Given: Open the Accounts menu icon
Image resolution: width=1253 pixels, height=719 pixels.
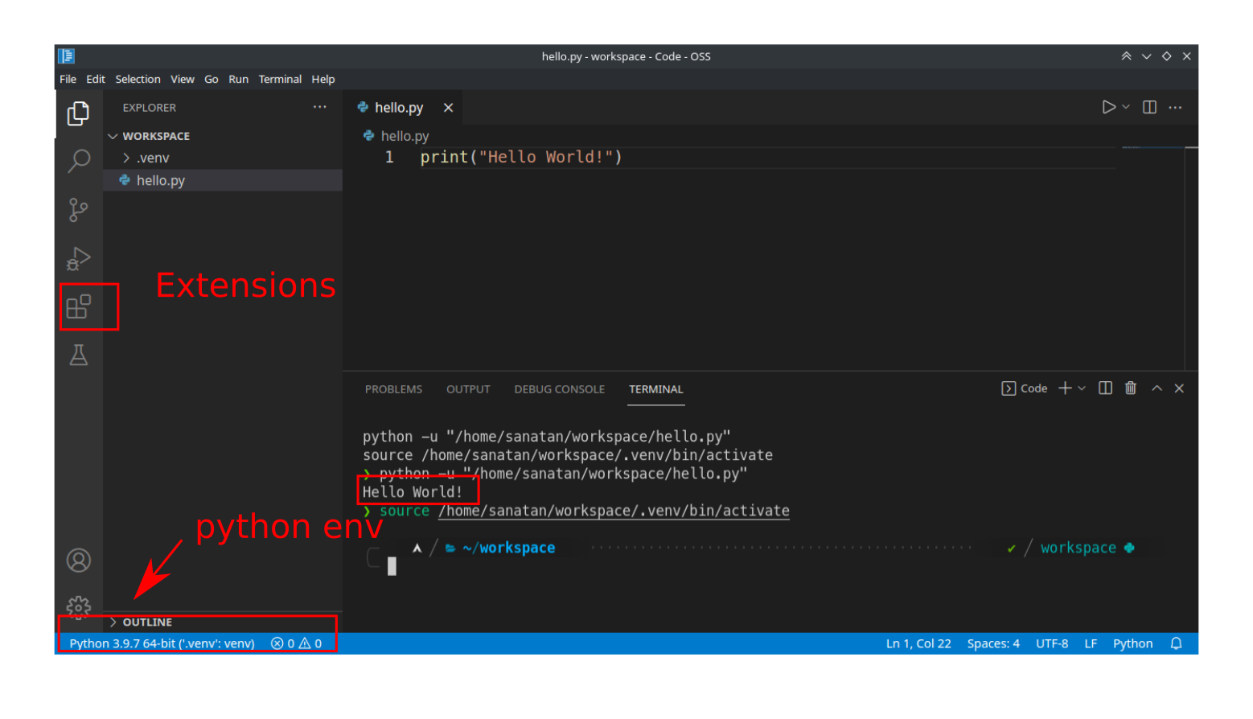Looking at the screenshot, I should 78,560.
